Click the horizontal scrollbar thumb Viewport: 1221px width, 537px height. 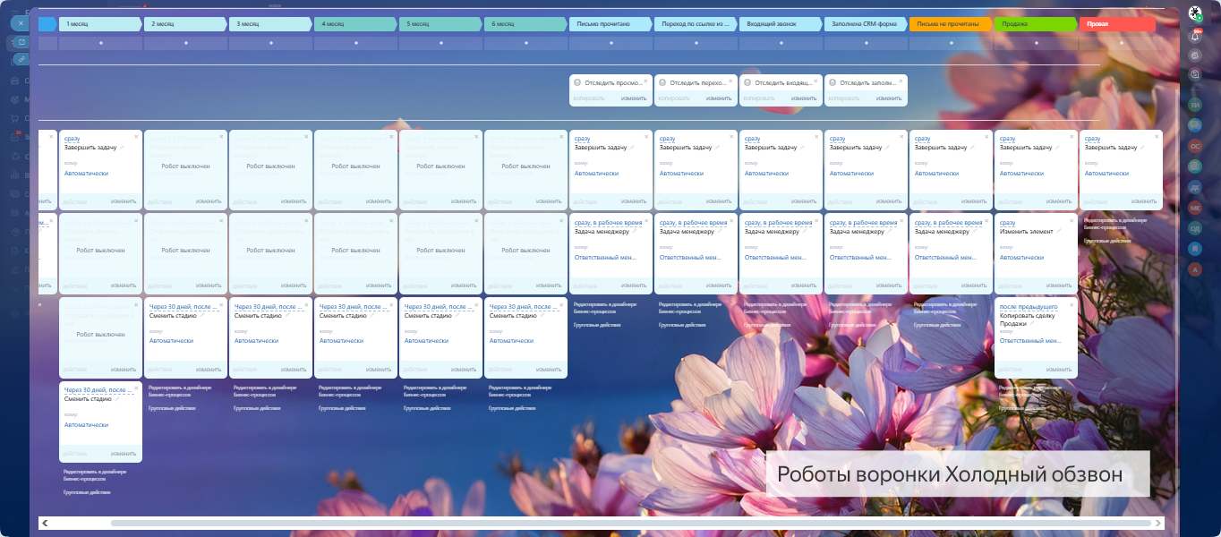click(631, 522)
